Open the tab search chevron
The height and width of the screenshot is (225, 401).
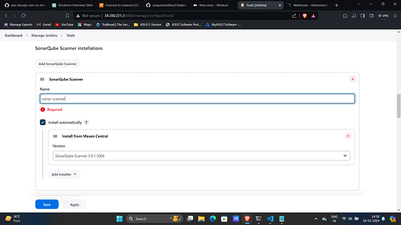click(x=359, y=5)
